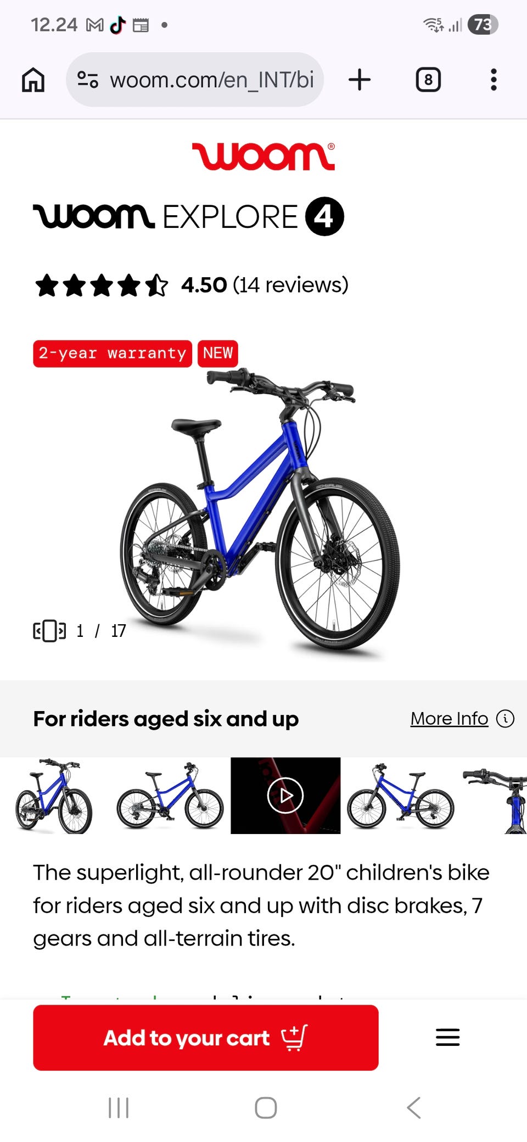This screenshot has height=1142, width=527.
Task: Select the fourth reversed bike thumbnail
Action: tap(401, 796)
